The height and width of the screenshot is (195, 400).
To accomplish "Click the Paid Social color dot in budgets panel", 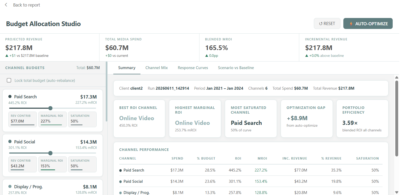I will coord(10,142).
